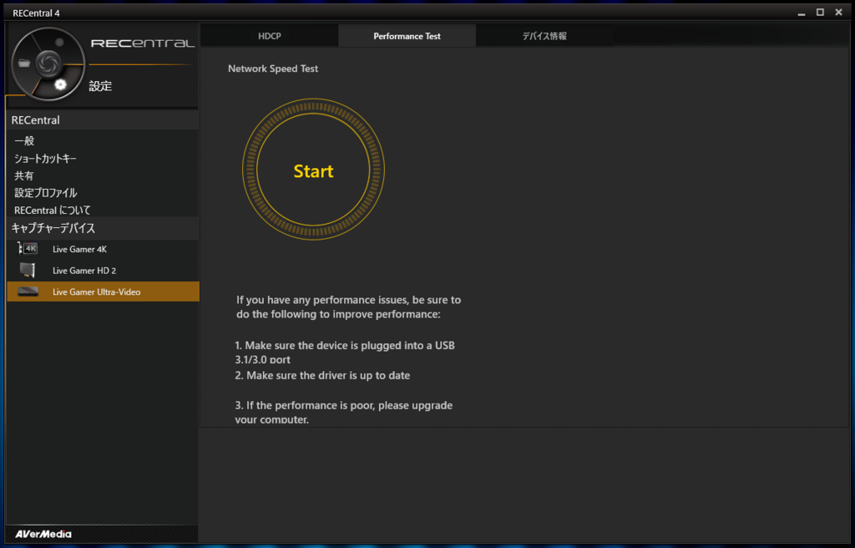Click the RECentral section header
The image size is (855, 548).
click(x=103, y=120)
